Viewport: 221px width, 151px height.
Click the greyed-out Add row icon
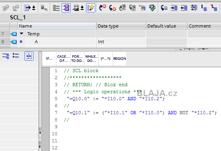(x=16, y=8)
